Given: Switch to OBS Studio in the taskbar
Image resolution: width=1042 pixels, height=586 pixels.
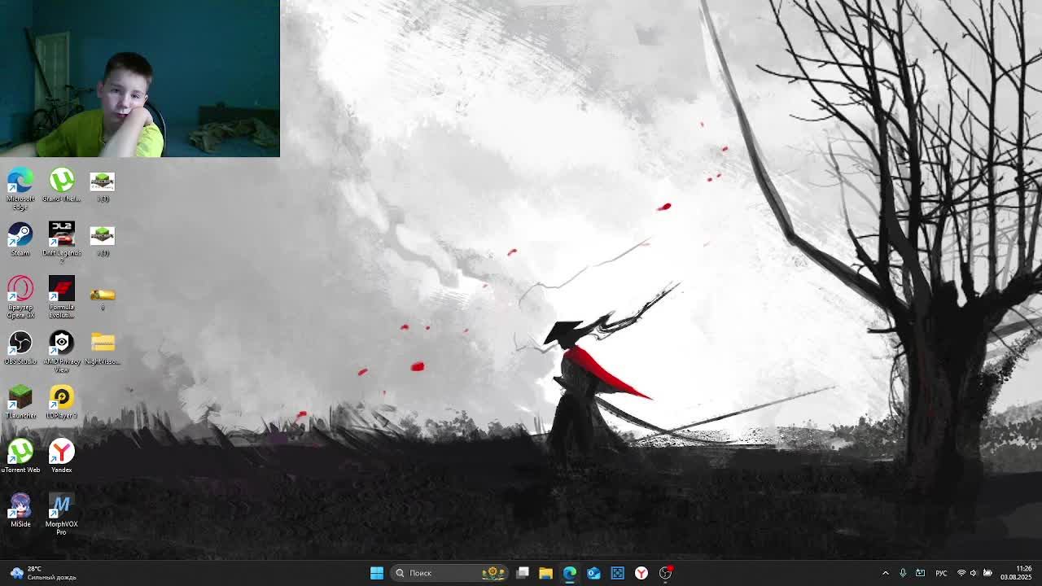Looking at the screenshot, I should 666,573.
